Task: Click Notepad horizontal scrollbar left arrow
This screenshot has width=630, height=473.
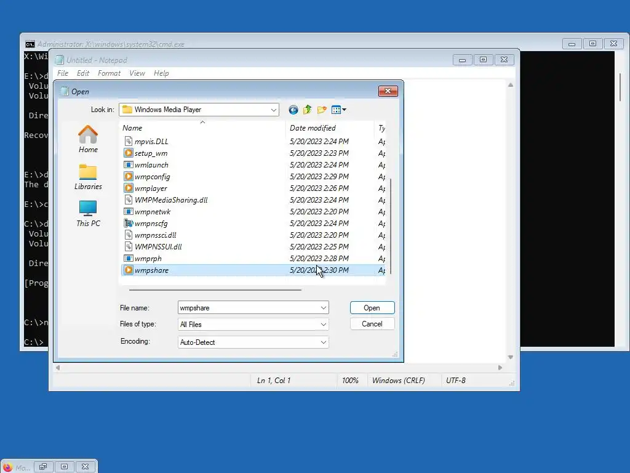Action: pos(58,368)
